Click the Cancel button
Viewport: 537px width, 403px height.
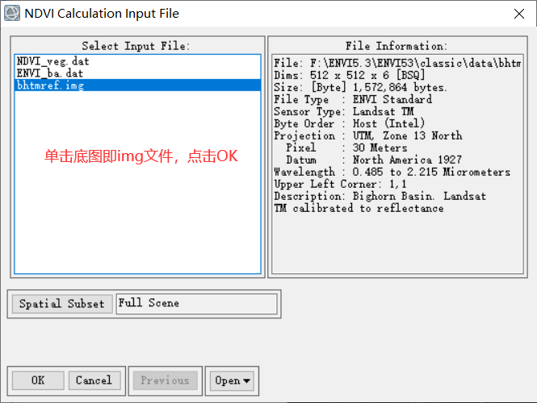point(94,380)
